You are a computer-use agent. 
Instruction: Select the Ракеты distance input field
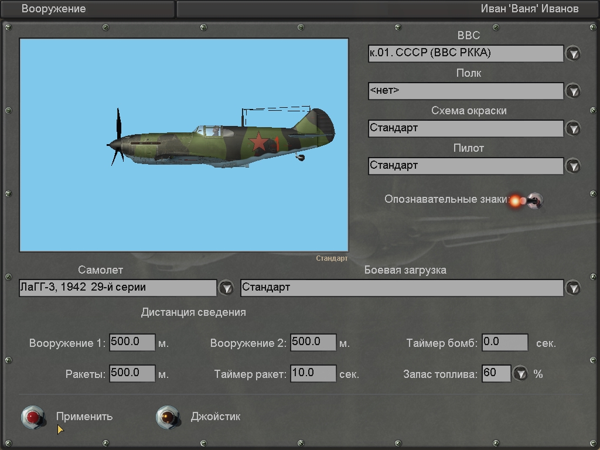132,374
